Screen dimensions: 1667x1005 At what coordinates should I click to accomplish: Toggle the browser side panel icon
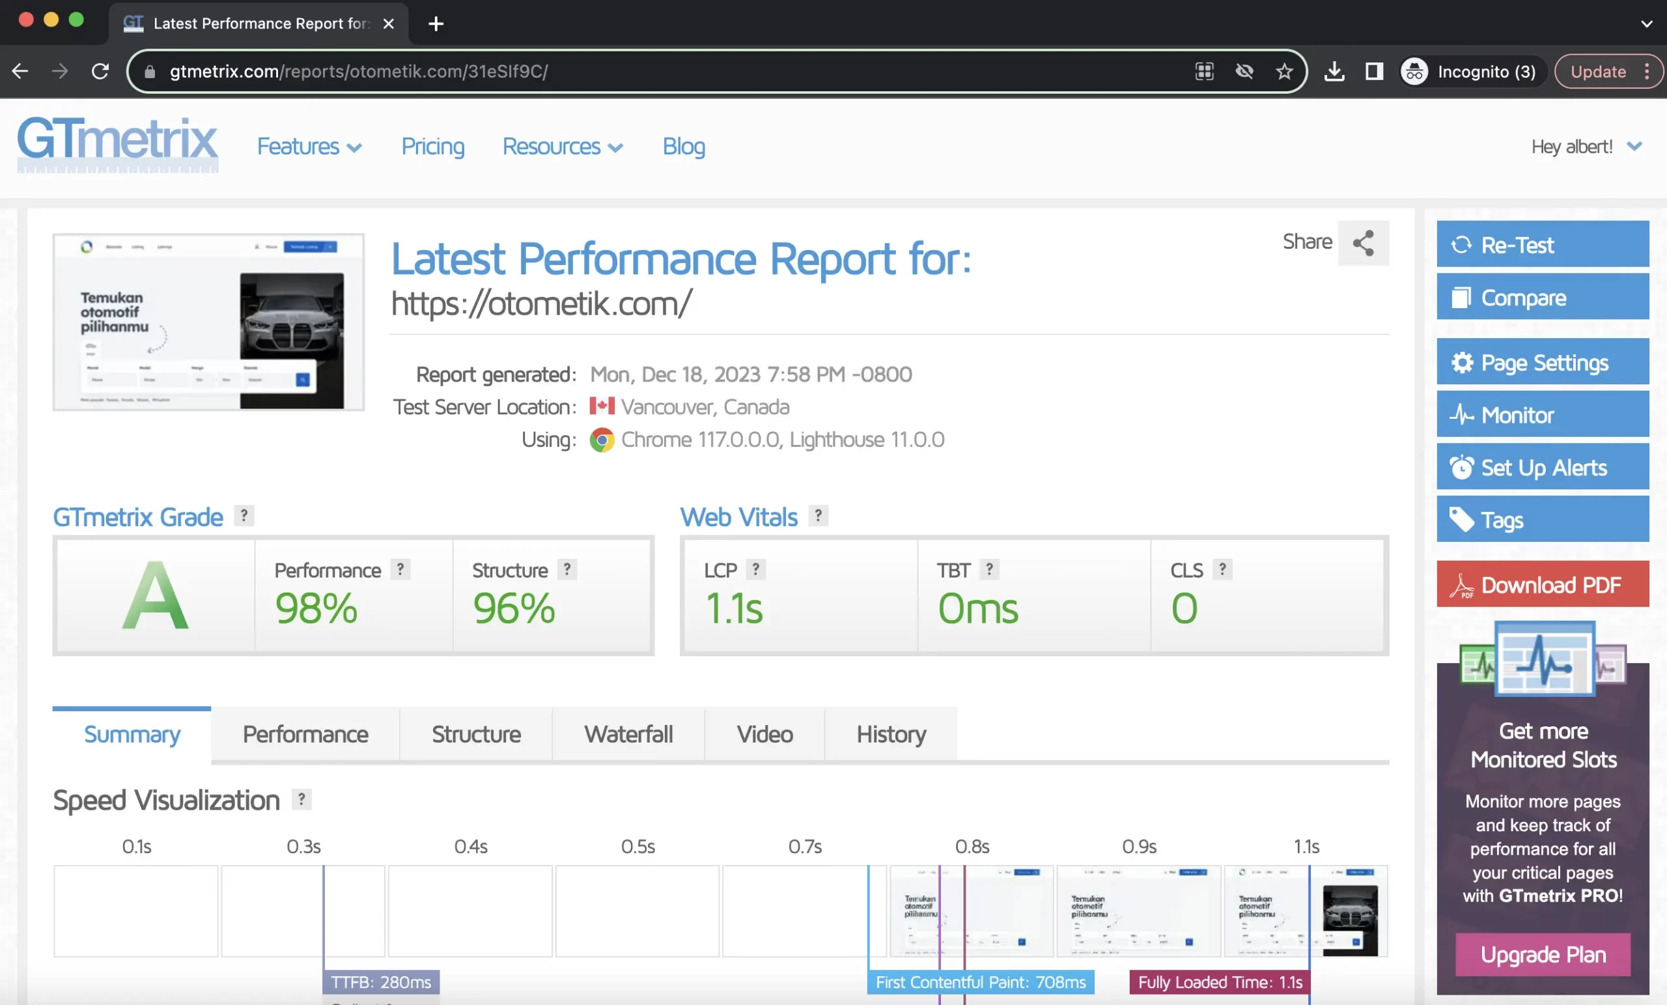pos(1374,71)
